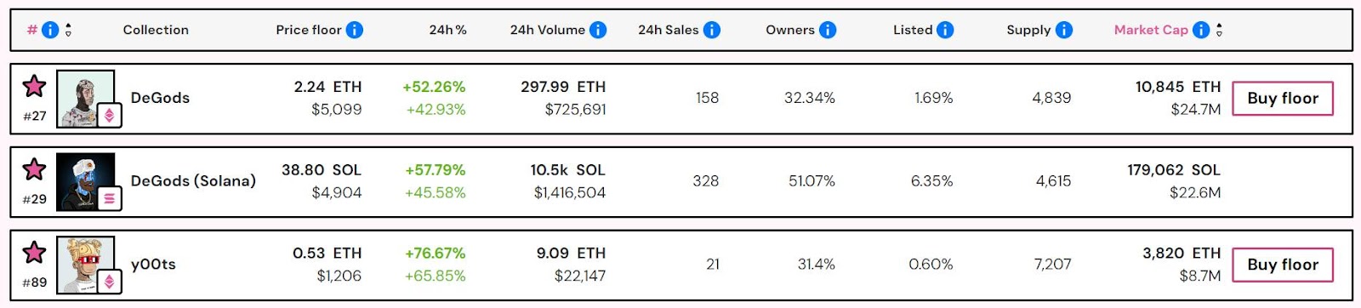Click Buy floor for DeGods
1361x308 pixels.
pyautogui.click(x=1283, y=98)
